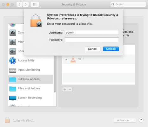Select the Speech Recognition waveform icon
Viewport: 148px width, 127px height.
[13, 51]
